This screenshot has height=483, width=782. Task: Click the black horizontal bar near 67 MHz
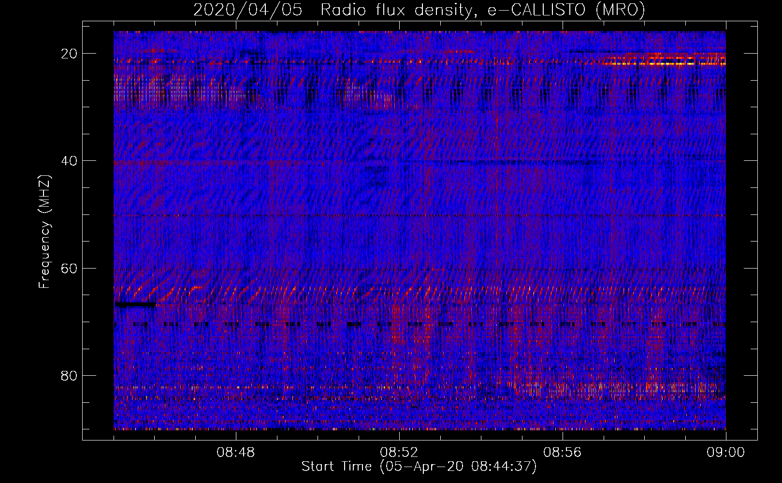pyautogui.click(x=135, y=305)
